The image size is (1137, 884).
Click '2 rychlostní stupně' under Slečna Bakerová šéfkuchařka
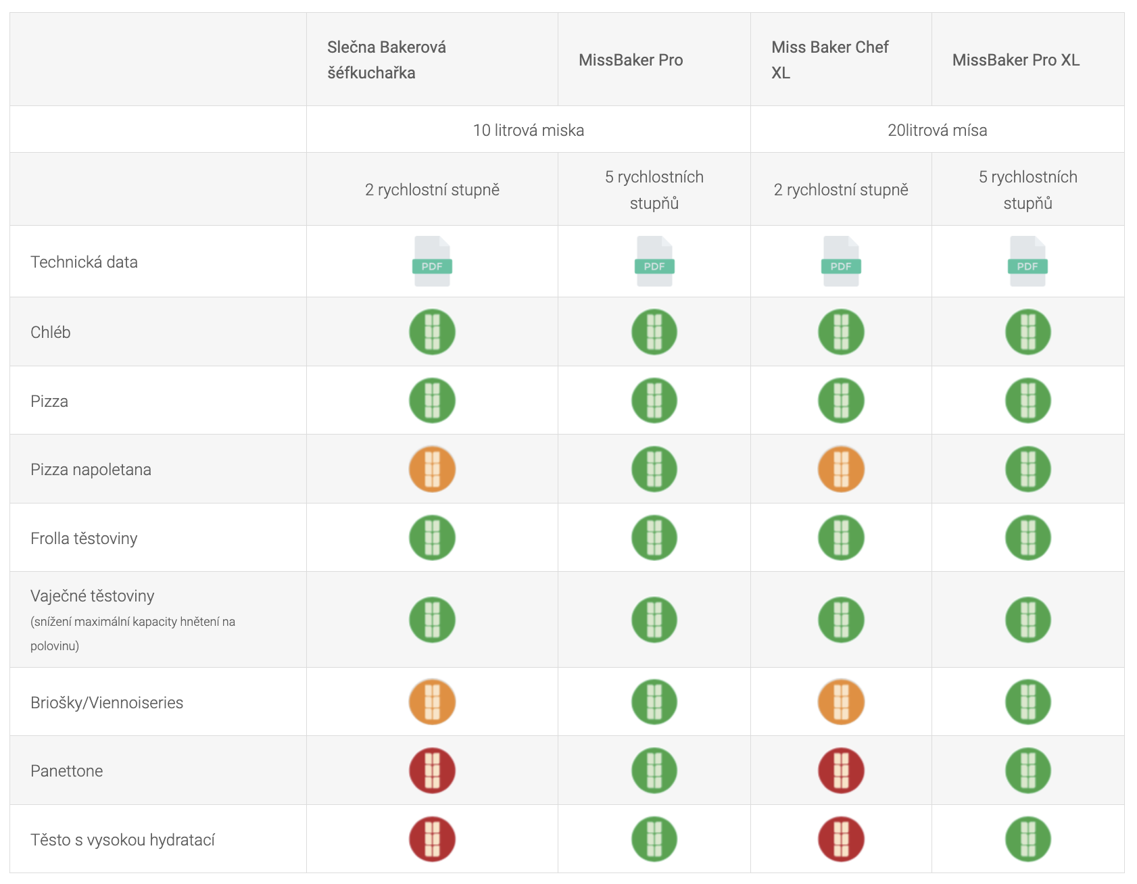pos(432,189)
